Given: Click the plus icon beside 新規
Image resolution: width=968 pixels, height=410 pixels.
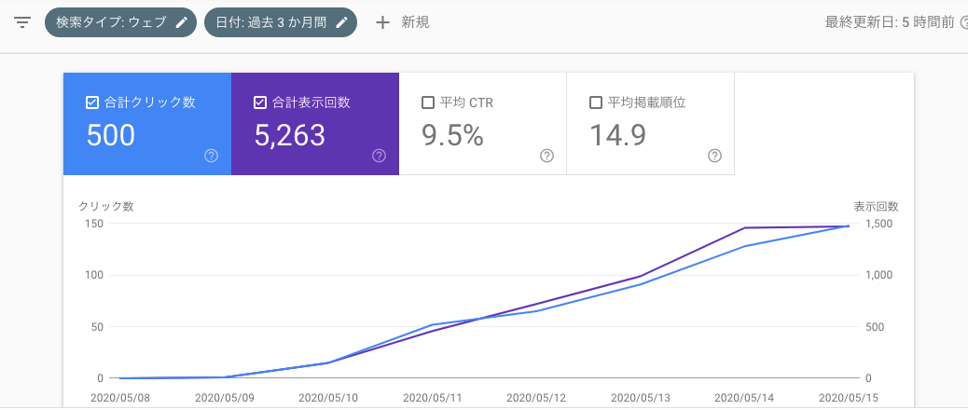Looking at the screenshot, I should [x=382, y=22].
